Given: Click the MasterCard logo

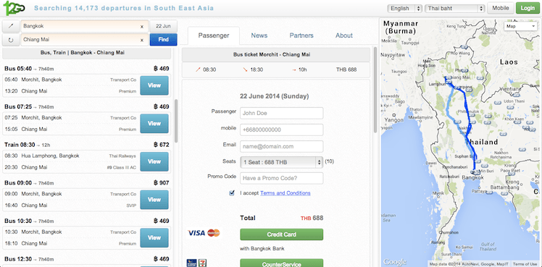Looking at the screenshot, I should click(214, 233).
